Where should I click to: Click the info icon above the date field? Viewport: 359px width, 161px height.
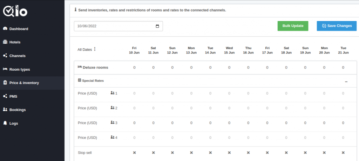76,10
